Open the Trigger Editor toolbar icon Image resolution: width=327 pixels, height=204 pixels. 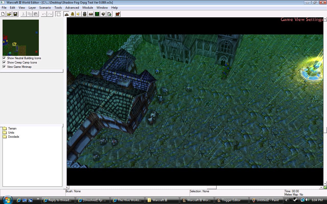tap(73, 14)
